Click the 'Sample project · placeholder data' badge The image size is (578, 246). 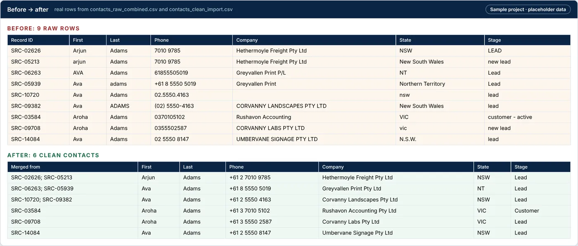tap(528, 9)
